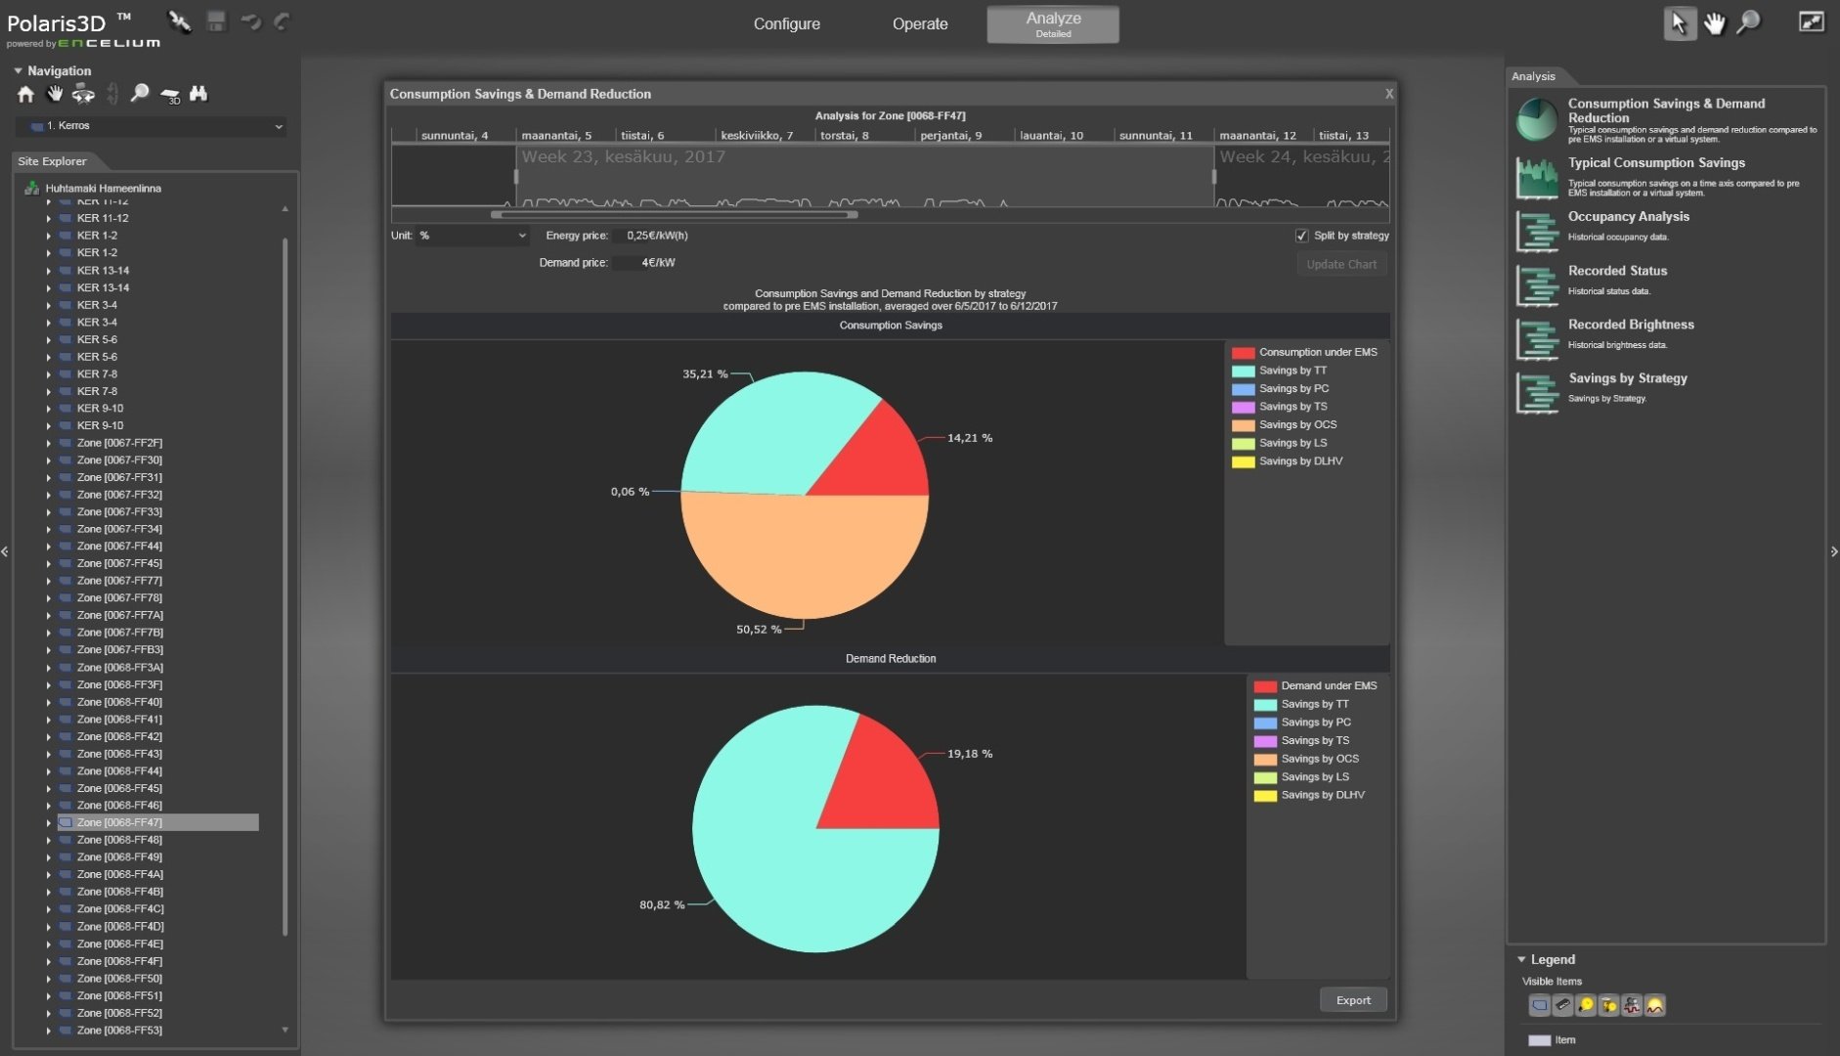Click the binoculars find icon
Viewport: 1840px width, 1056px height.
click(198, 93)
